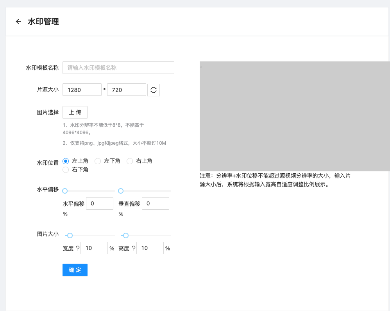Select the 右上角 watermark position
Screen dimensions: 390x311
129,161
